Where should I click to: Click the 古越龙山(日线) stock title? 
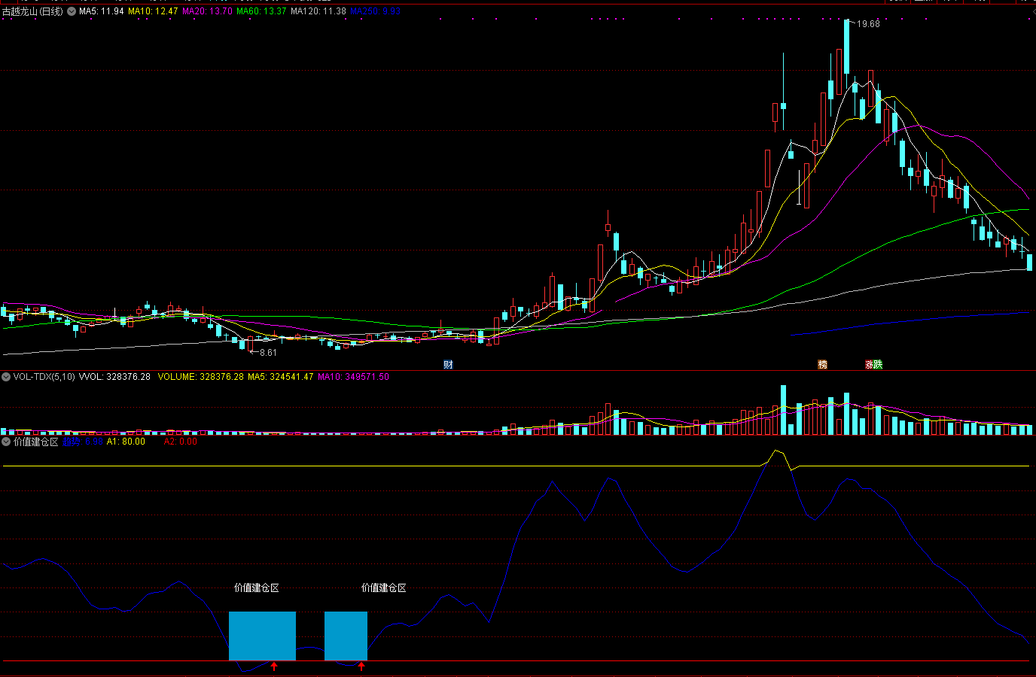pos(33,11)
